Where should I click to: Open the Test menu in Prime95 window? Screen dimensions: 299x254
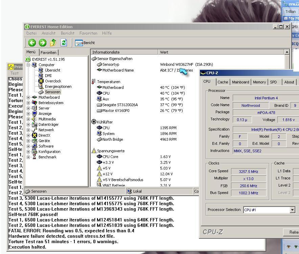tap(15, 73)
